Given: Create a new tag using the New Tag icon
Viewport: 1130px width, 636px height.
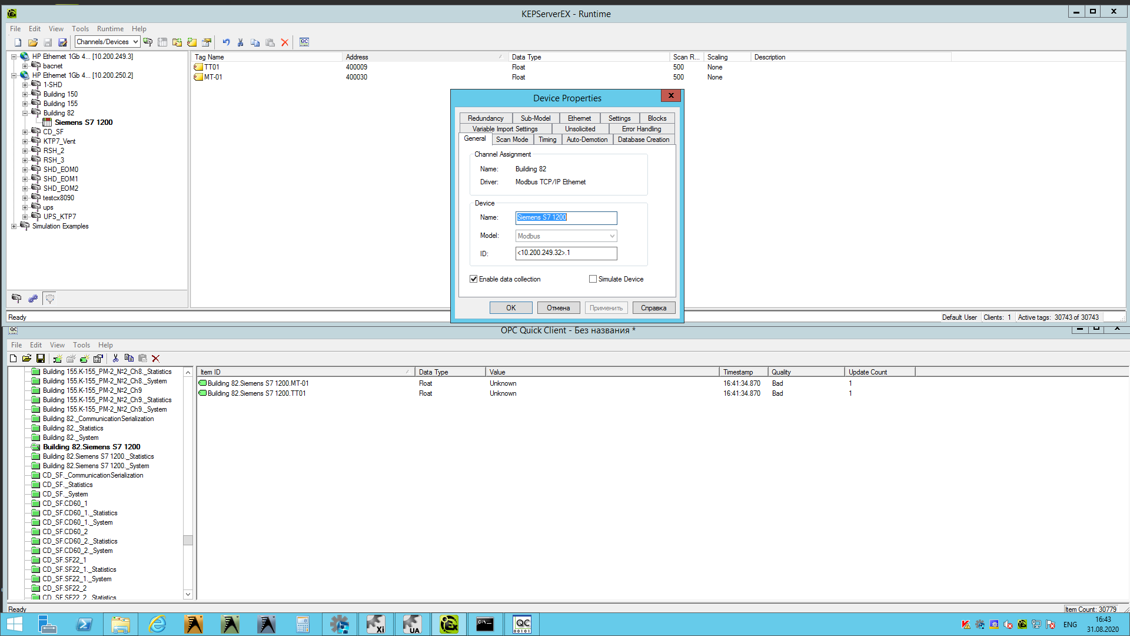Looking at the screenshot, I should tap(192, 42).
